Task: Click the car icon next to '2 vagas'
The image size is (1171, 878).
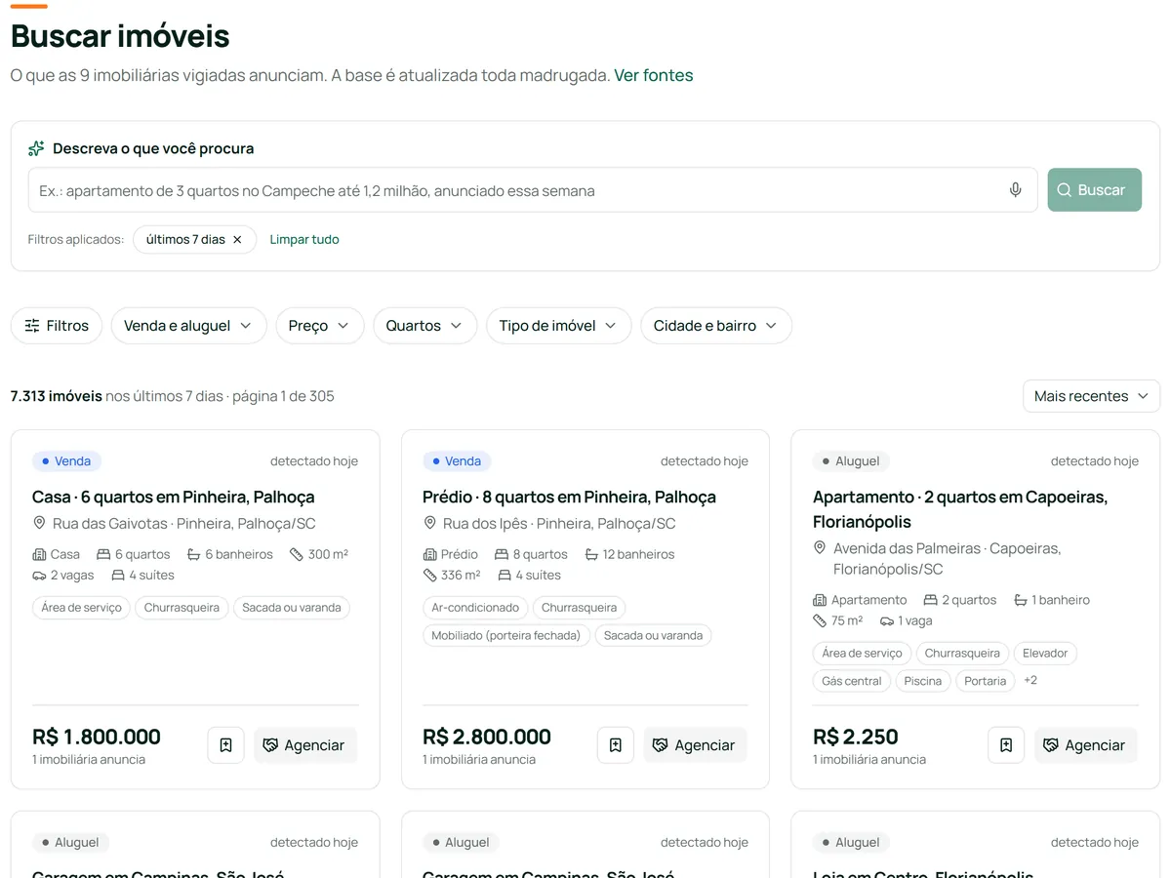Action: click(39, 576)
